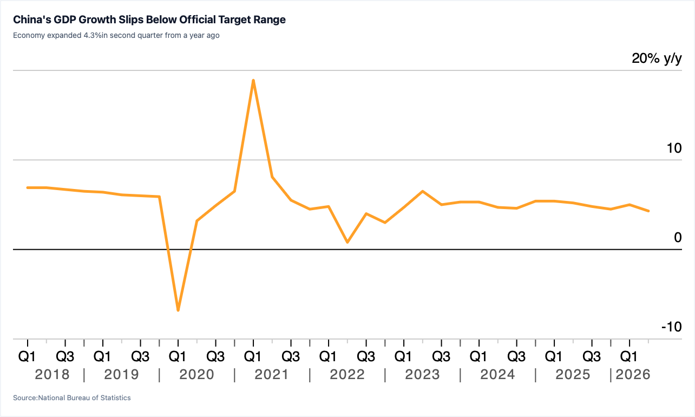Viewport: 695px width, 417px height.
Task: Select the 2023 year label
Action: pos(422,374)
